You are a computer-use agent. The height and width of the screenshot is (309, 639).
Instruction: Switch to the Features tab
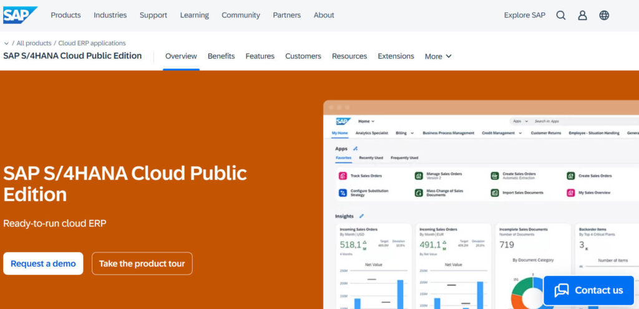coord(260,57)
